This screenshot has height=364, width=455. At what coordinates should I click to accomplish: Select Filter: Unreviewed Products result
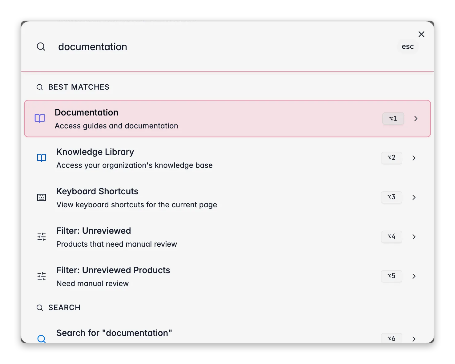tap(227, 276)
